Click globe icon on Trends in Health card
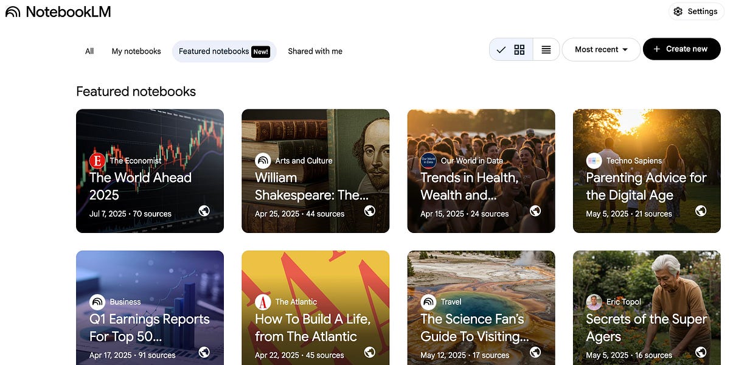Screen dimensions: 730x365 535,211
